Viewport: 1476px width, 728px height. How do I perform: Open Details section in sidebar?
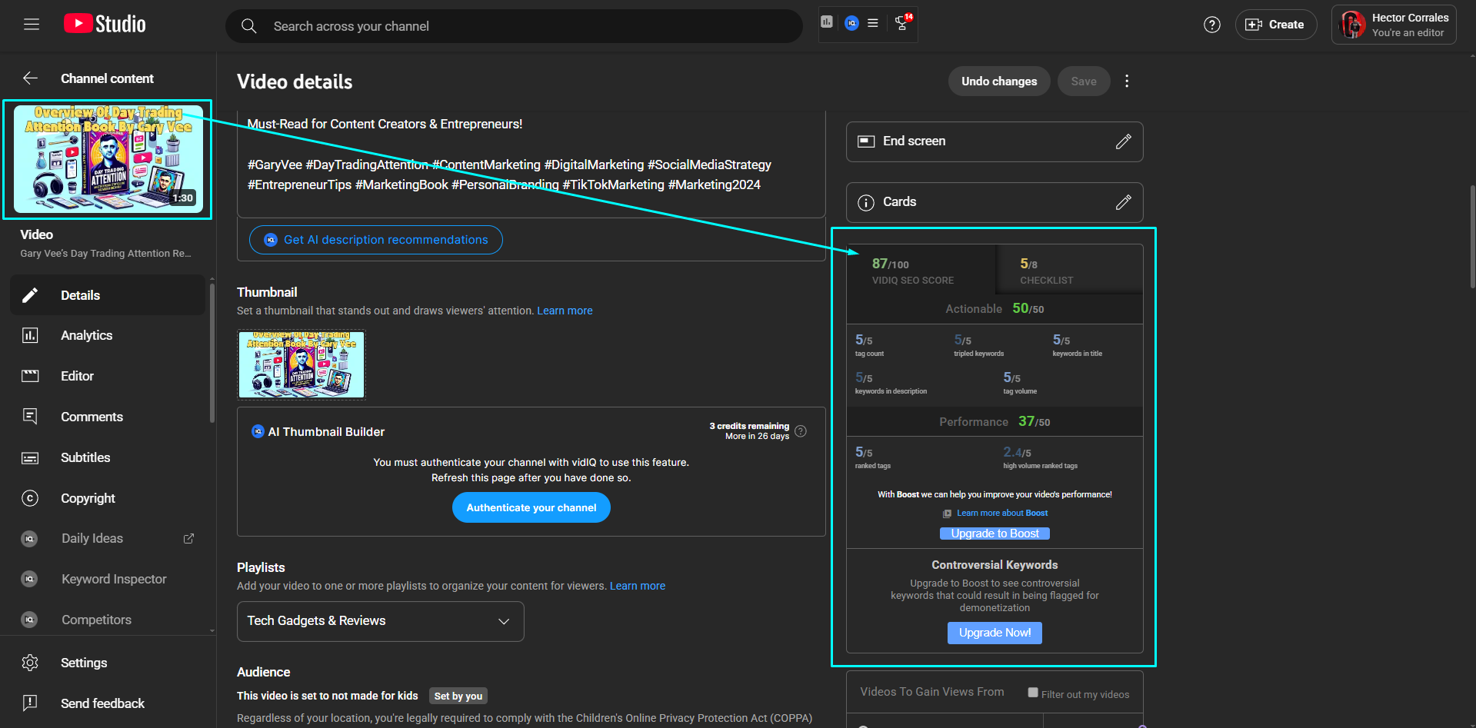[108, 295]
